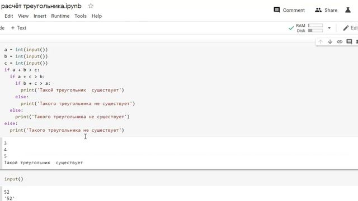The height and width of the screenshot is (201, 358).
Task: Click the comment speech bubble icon in header
Action: click(x=277, y=10)
